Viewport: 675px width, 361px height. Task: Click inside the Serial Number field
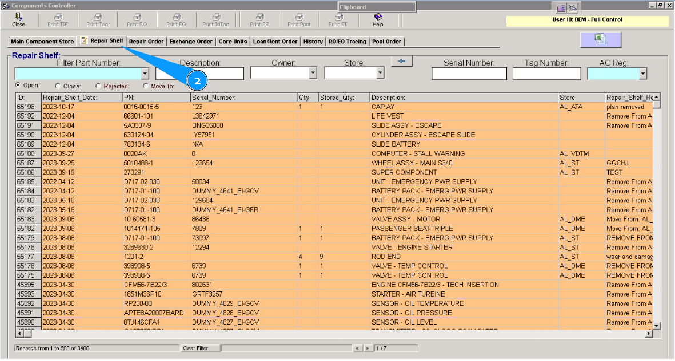[x=469, y=73]
